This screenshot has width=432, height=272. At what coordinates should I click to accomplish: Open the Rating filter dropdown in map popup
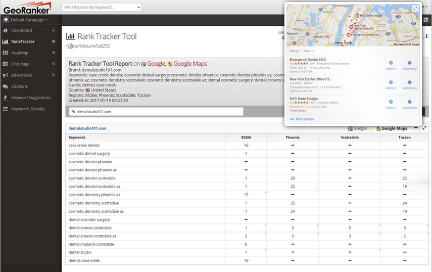295,51
